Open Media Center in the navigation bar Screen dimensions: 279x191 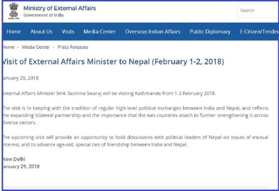pyautogui.click(x=100, y=32)
